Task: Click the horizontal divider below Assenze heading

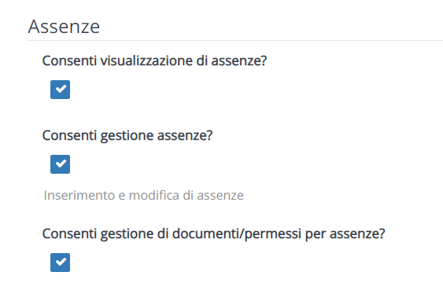Action: [235, 40]
